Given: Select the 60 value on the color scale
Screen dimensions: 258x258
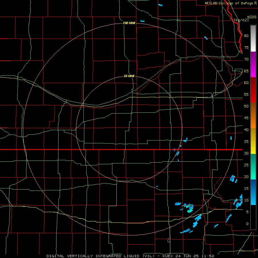Looking at the screenshot, I should click(x=246, y=83).
